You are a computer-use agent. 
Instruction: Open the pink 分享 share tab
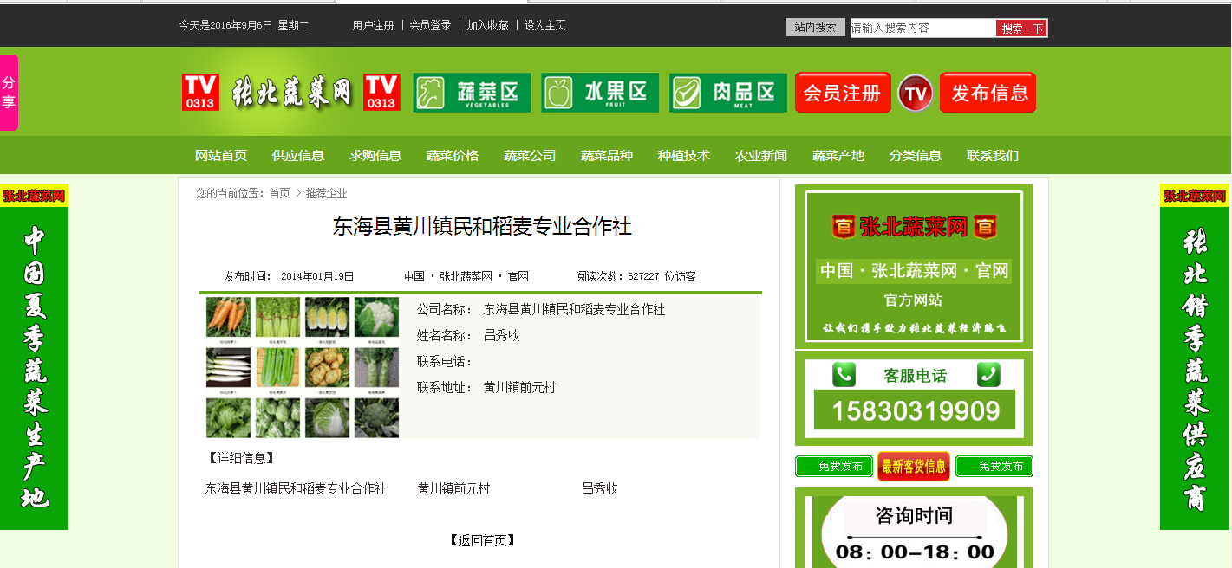point(9,93)
